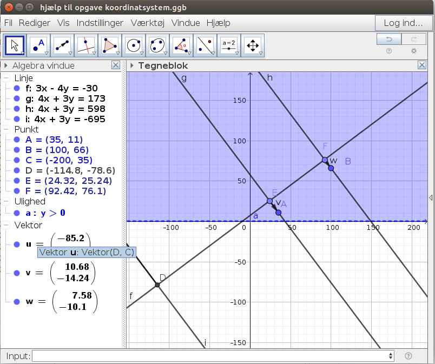
Task: Select equation g: 4x + 3y = 173
Action: click(65, 98)
